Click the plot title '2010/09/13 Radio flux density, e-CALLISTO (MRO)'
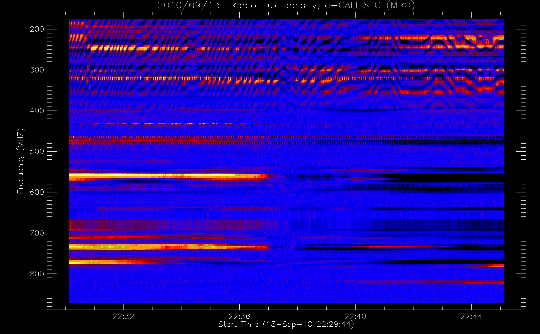Image resolution: width=540 pixels, height=334 pixels. click(x=286, y=6)
